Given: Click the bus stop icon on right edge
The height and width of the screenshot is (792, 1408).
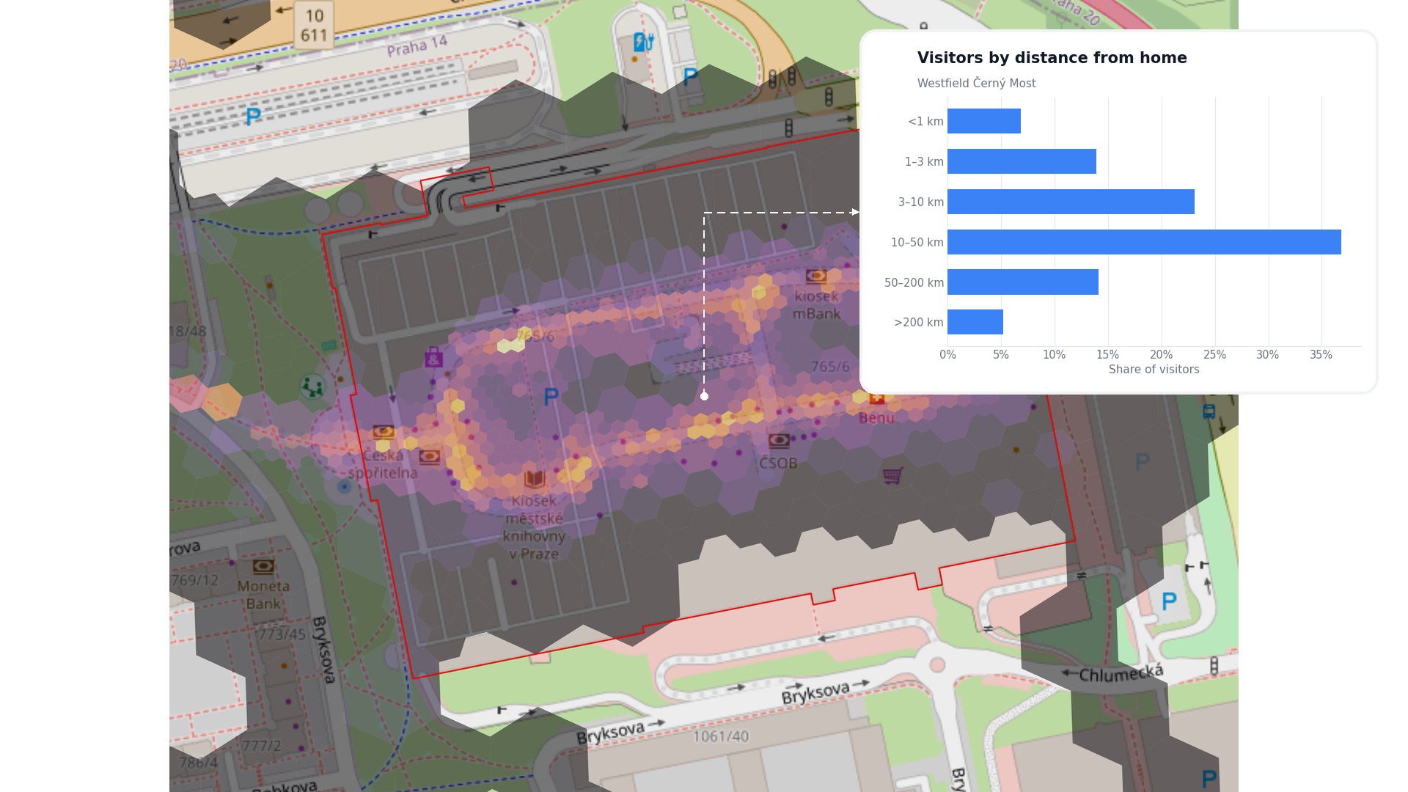Looking at the screenshot, I should point(1209,411).
